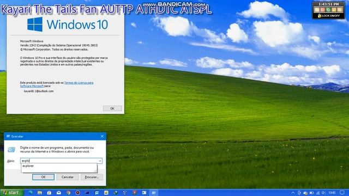Click the green icon in the recorder widget

328,10
